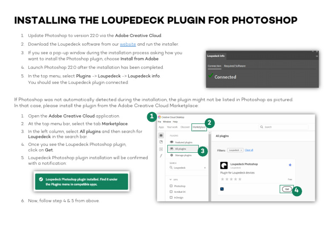327x231 pixels.
Task: Select the stock icon in left rail
Action: [161, 149]
